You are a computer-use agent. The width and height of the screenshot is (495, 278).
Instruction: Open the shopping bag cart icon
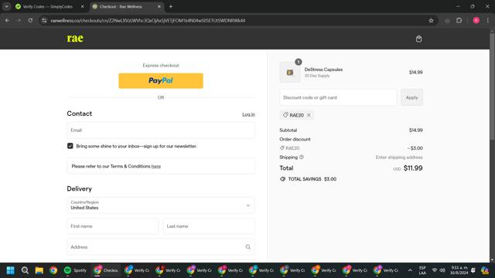[418, 39]
